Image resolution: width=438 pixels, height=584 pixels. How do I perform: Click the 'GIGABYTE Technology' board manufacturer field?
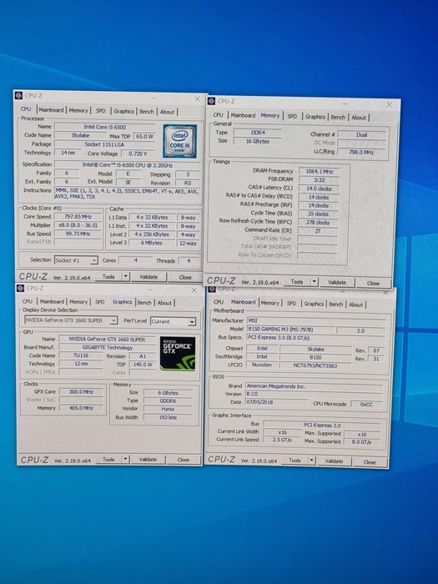pos(108,348)
